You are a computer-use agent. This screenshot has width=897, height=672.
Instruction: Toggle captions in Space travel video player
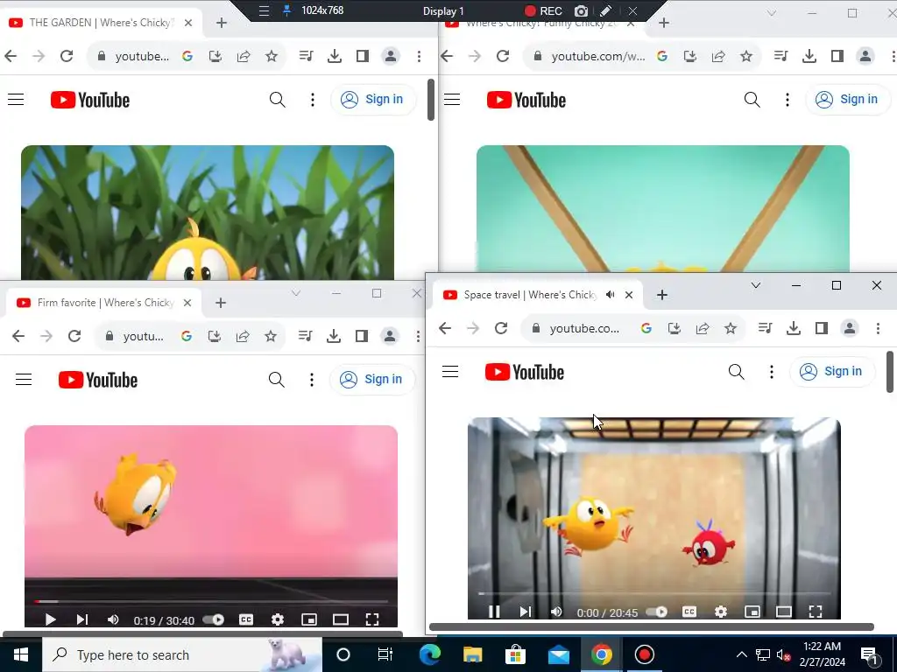pos(689,612)
